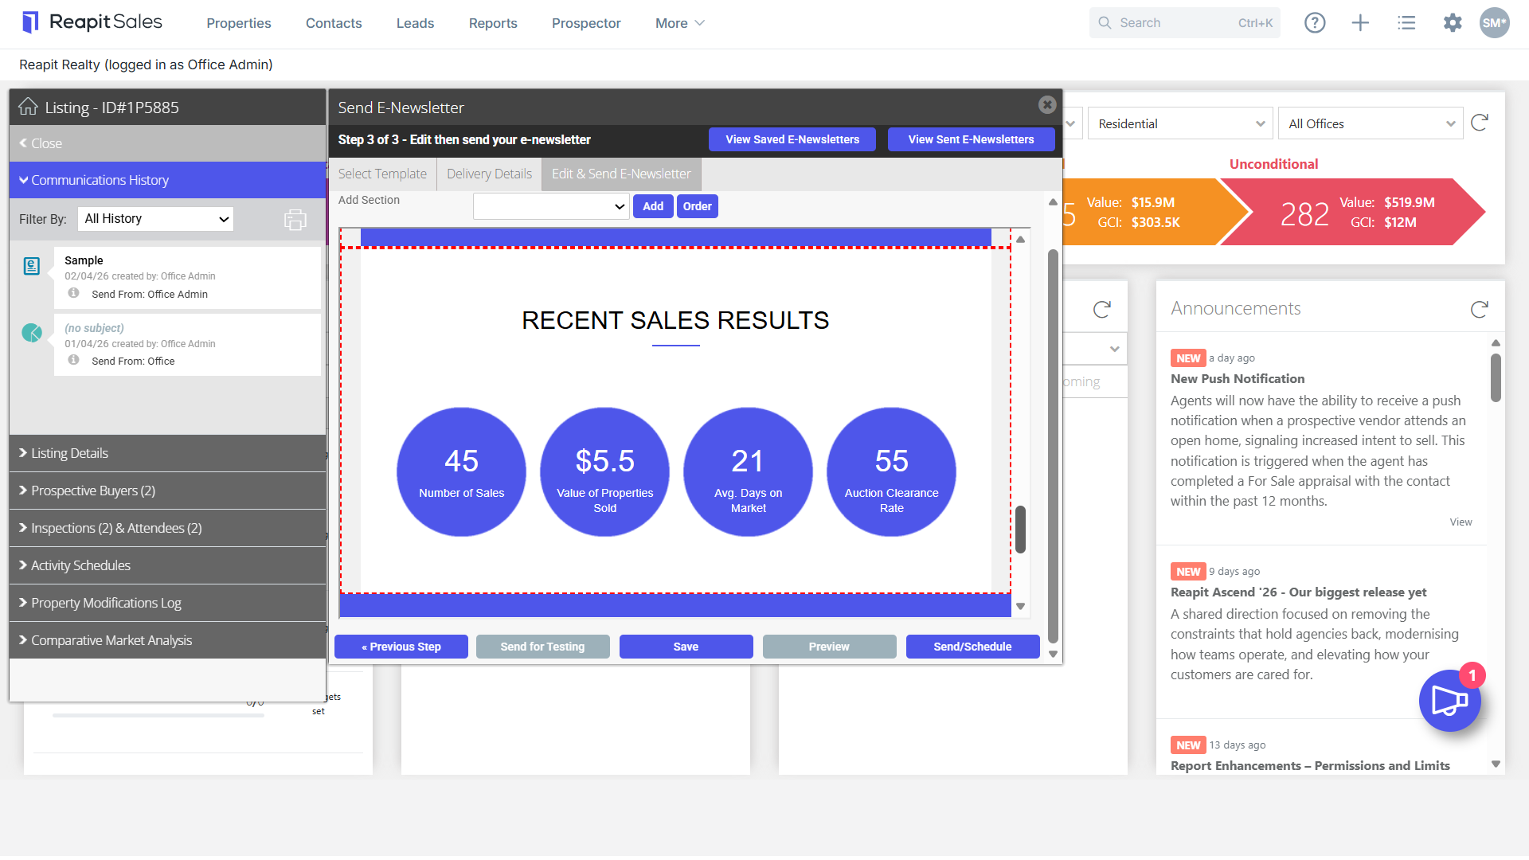Click the plus quick-add icon

click(1360, 23)
